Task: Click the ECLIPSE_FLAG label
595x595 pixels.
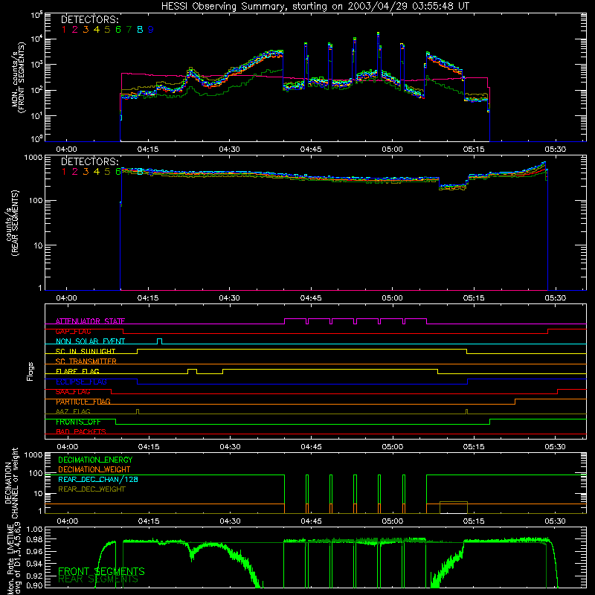Action: (x=81, y=382)
